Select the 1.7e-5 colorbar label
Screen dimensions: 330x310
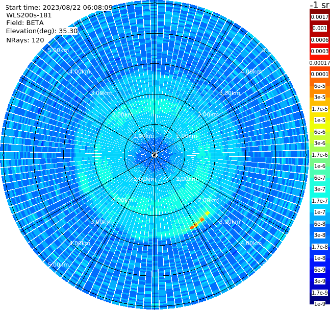(x=319, y=109)
